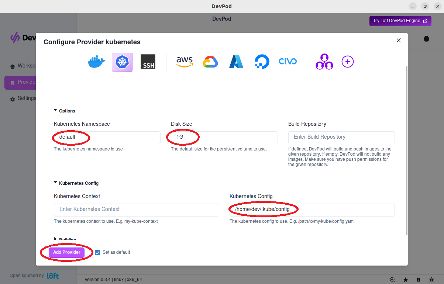Screen dimensions: 444x284
Task: Close the Configure Provider dialog
Action: click(x=399, y=41)
